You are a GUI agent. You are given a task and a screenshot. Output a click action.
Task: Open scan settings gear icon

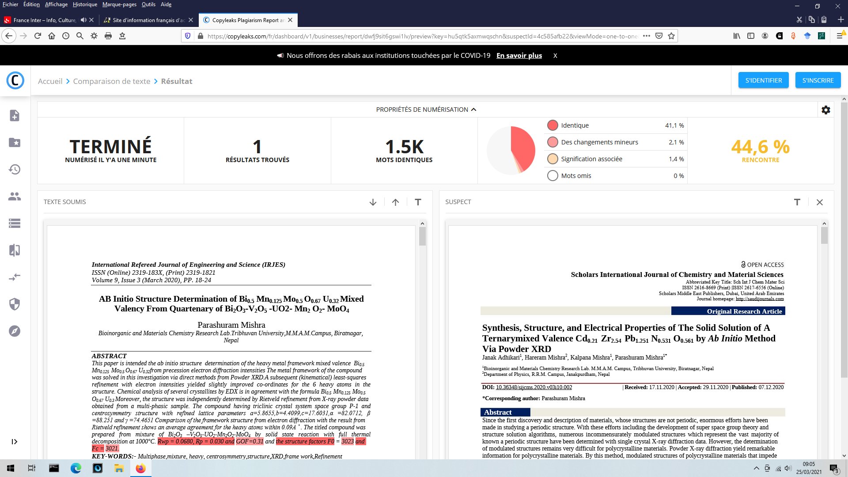[x=825, y=110]
